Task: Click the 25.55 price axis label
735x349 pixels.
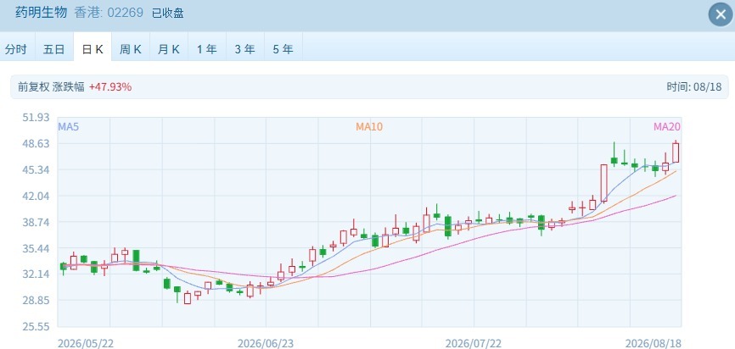Action: (36, 326)
